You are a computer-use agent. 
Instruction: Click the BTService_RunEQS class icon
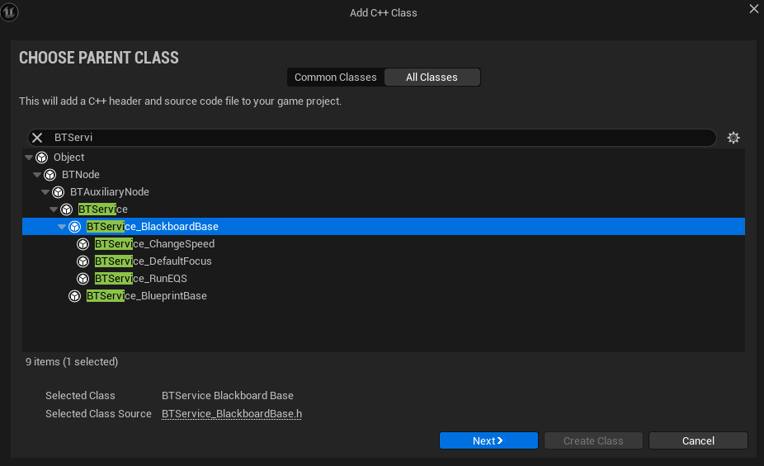tap(83, 279)
